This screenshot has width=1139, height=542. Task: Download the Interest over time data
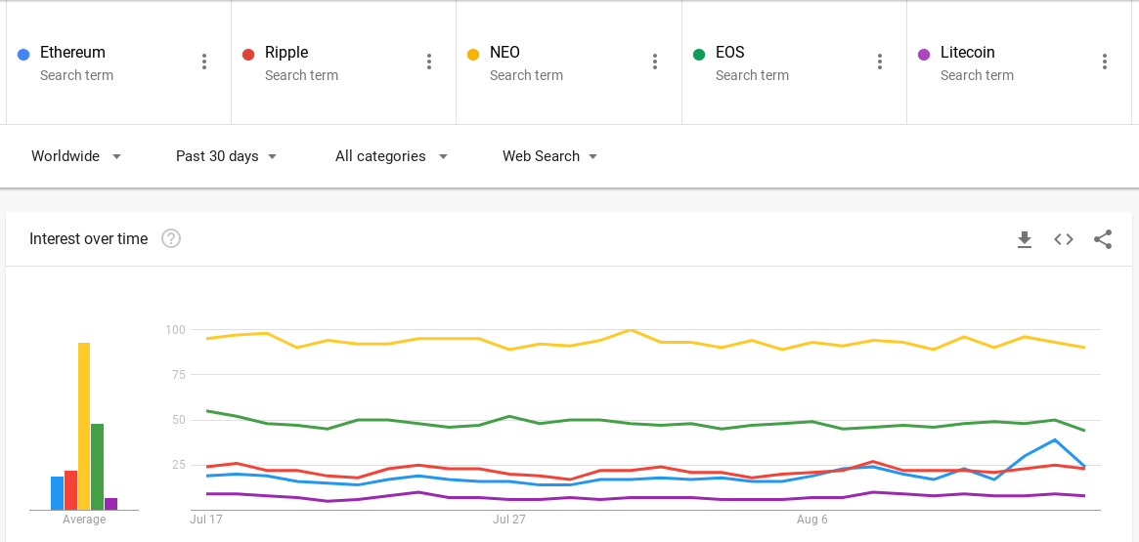tap(1025, 239)
